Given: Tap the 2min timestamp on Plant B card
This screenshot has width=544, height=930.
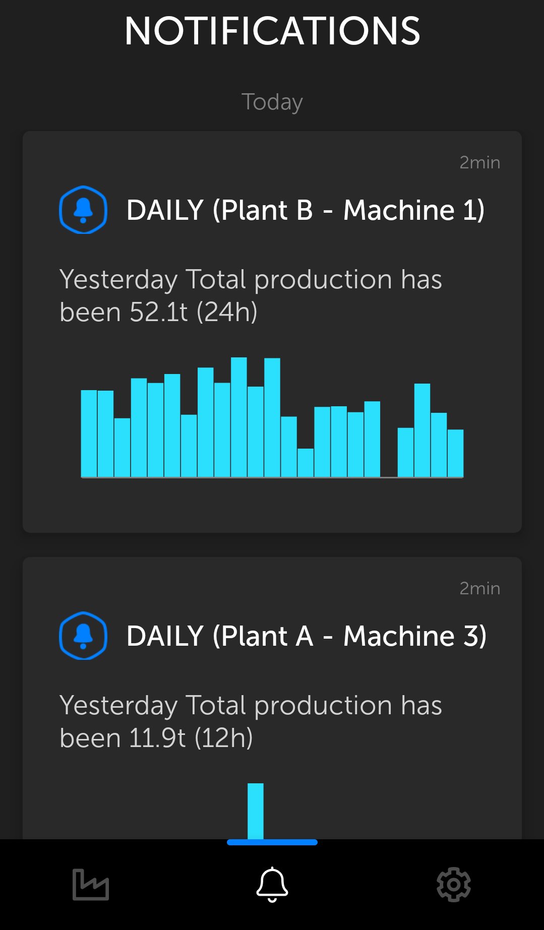Looking at the screenshot, I should pos(479,162).
